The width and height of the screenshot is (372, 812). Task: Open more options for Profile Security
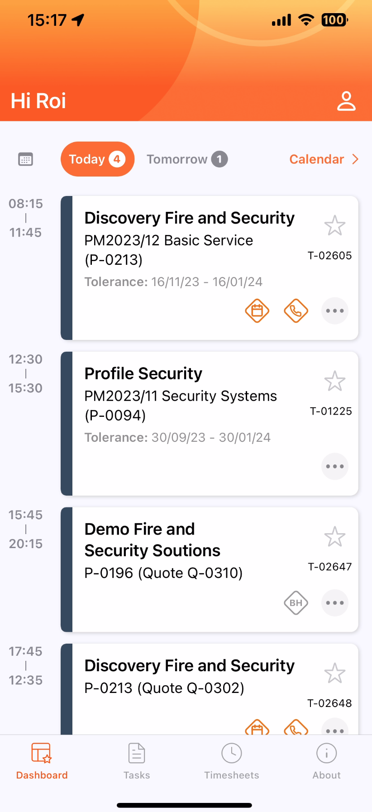pos(335,467)
